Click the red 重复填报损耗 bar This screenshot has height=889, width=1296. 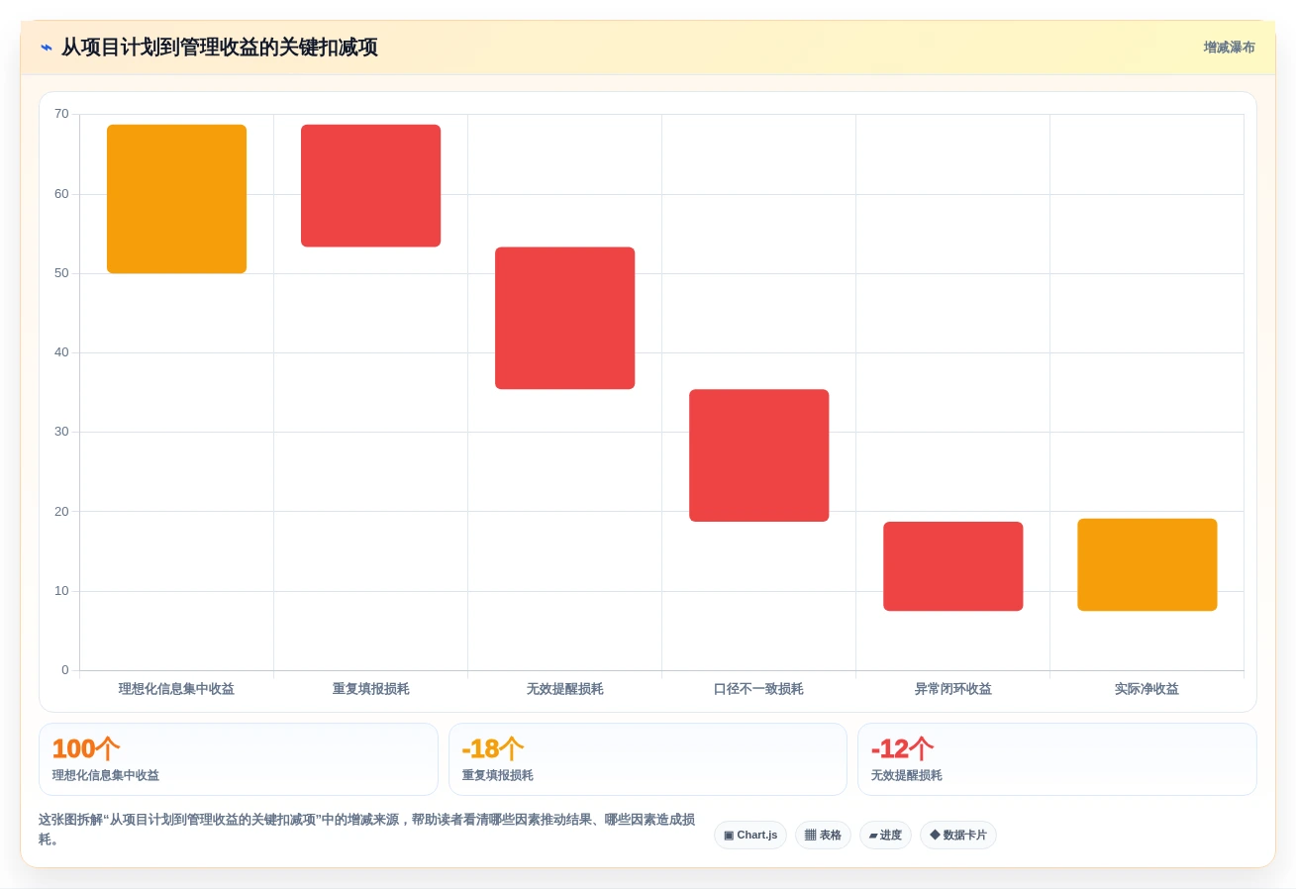(x=370, y=186)
